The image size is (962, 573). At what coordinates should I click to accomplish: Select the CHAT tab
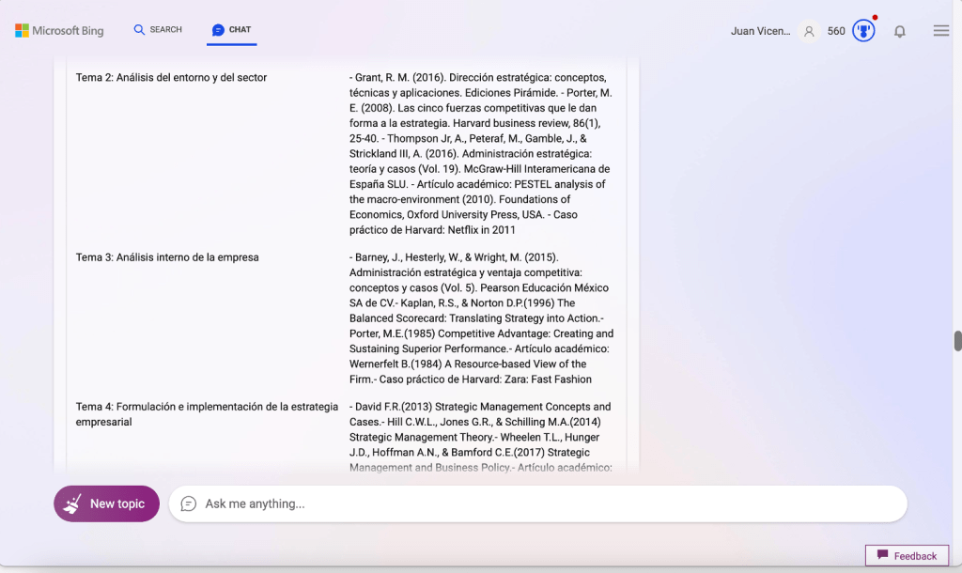[x=231, y=30]
